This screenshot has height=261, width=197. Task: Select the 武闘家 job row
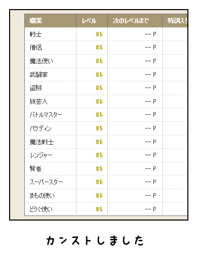tap(106, 74)
